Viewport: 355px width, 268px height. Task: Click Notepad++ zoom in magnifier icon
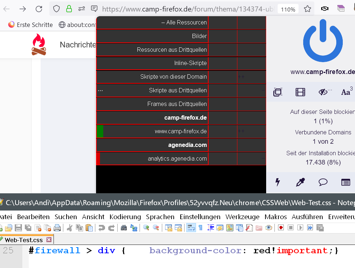point(146,228)
